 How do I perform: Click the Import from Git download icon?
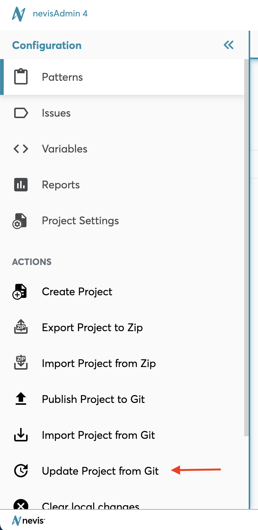21,435
